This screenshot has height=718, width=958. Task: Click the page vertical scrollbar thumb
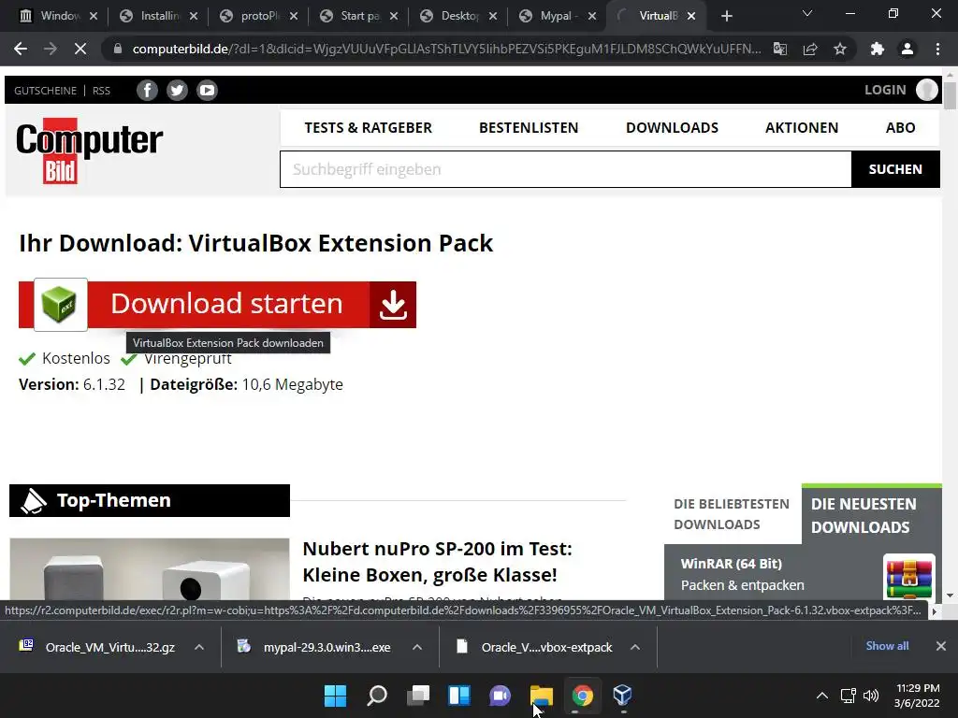click(950, 96)
